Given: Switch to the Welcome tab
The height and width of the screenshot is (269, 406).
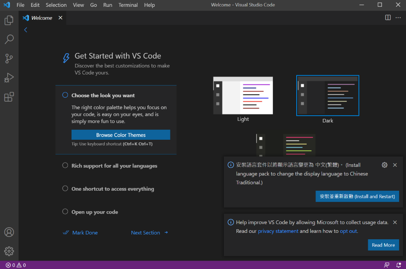Looking at the screenshot, I should (x=42, y=18).
